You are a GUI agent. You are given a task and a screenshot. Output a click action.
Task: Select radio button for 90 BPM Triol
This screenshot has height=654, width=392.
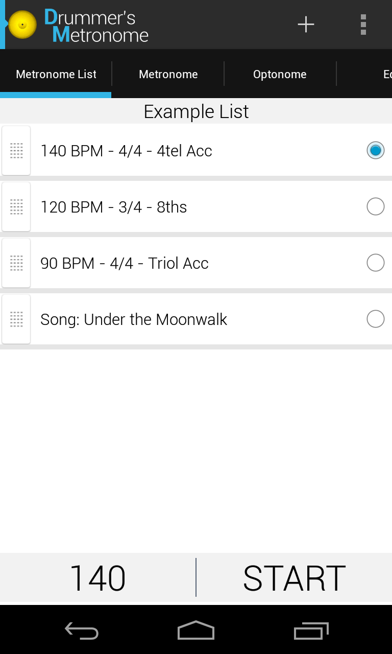pos(375,263)
